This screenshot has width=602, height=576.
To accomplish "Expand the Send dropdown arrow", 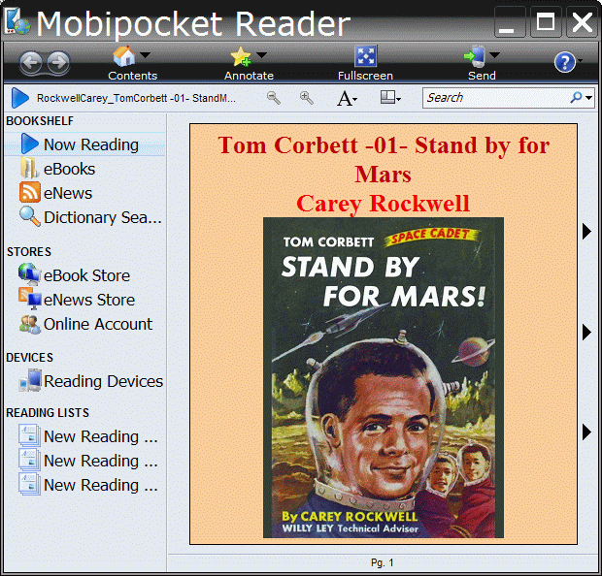I will click(495, 55).
